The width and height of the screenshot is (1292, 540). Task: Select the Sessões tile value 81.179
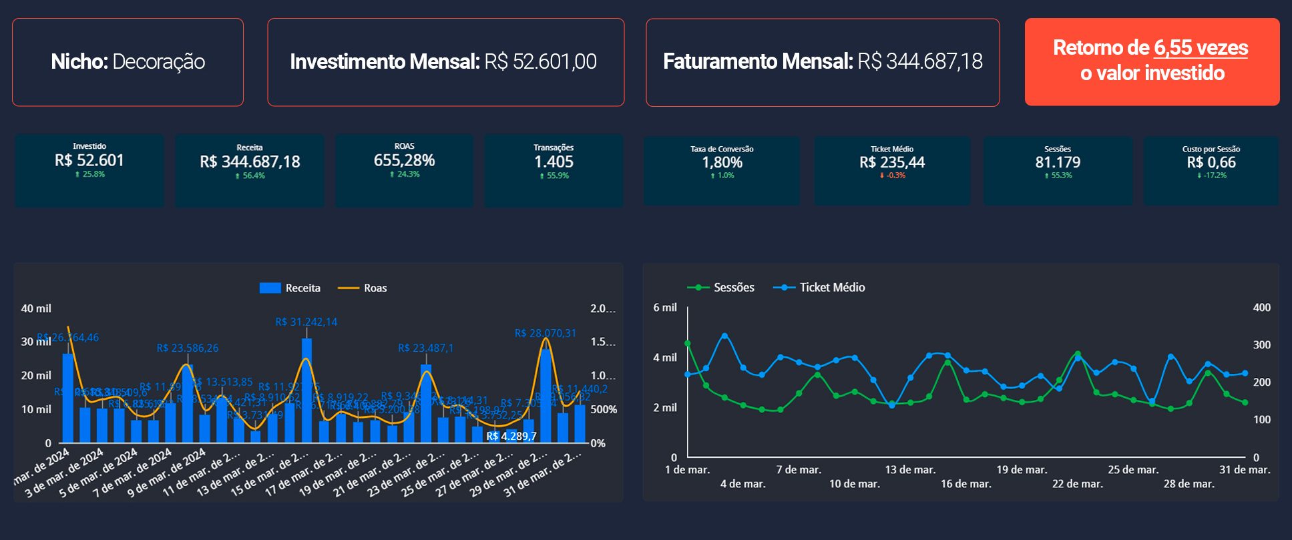tap(1058, 162)
